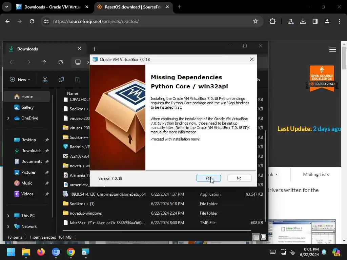347x260 pixels.
Task: Select the 7z2407-x64 installer file
Action: pyautogui.click(x=76, y=156)
